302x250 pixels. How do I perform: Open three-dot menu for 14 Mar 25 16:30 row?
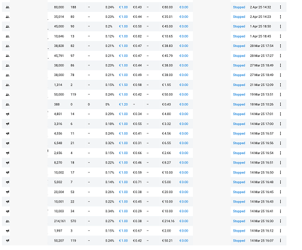pyautogui.click(x=280, y=221)
